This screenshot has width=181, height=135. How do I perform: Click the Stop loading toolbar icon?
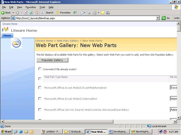click(x=26, y=13)
